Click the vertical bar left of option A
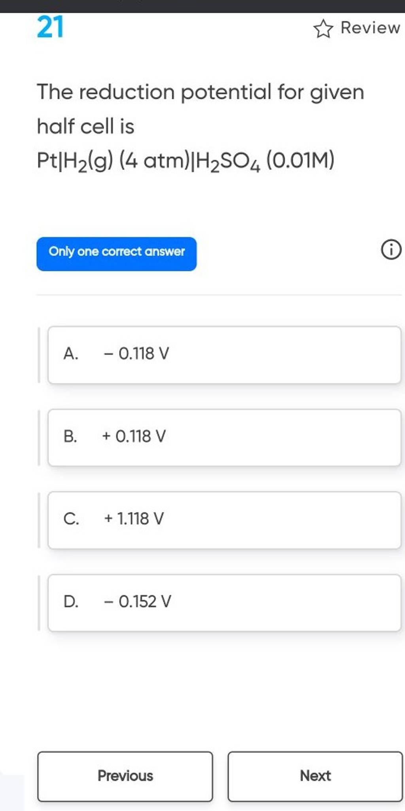405x811 pixels. click(39, 355)
